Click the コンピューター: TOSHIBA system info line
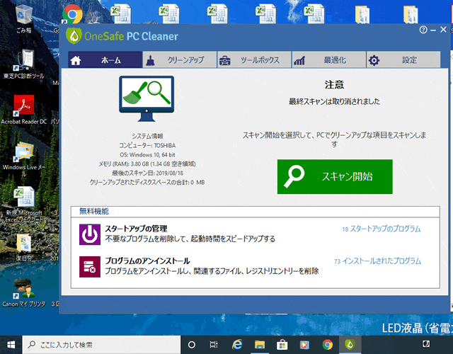The width and height of the screenshot is (453, 354). click(x=147, y=145)
